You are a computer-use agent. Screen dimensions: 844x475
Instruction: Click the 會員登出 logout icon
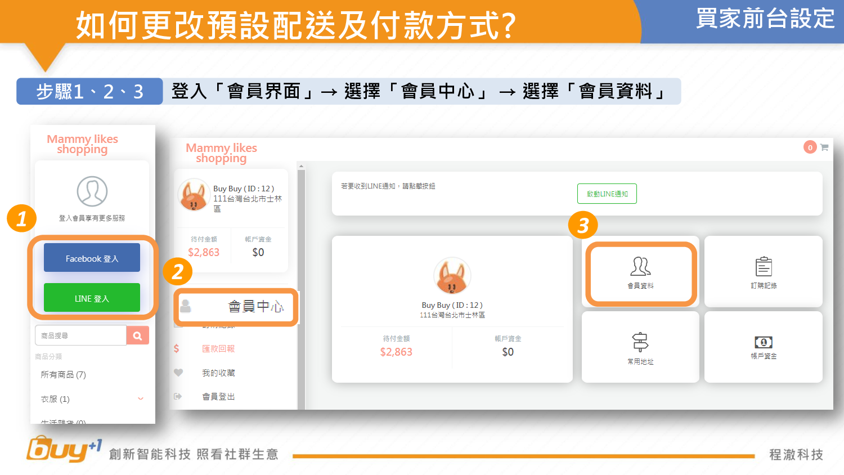coord(178,396)
